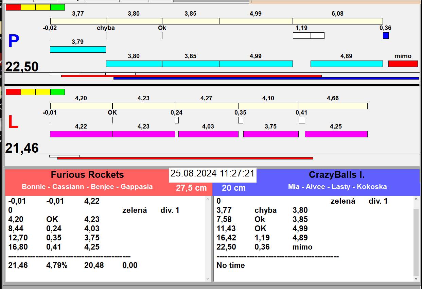Click the chyba label in lane P timeline
Image resolution: width=422 pixels, height=289 pixels.
pyautogui.click(x=106, y=28)
